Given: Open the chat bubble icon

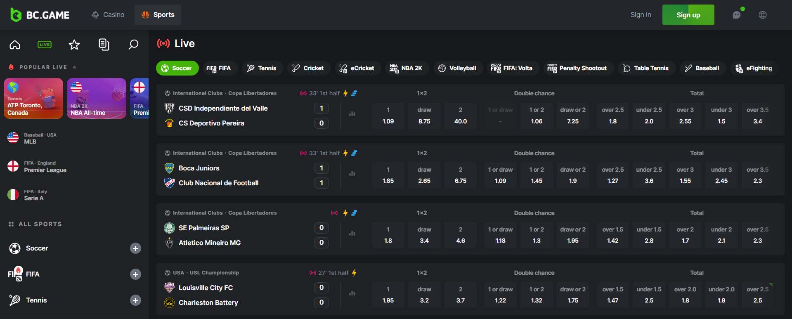Looking at the screenshot, I should [737, 15].
